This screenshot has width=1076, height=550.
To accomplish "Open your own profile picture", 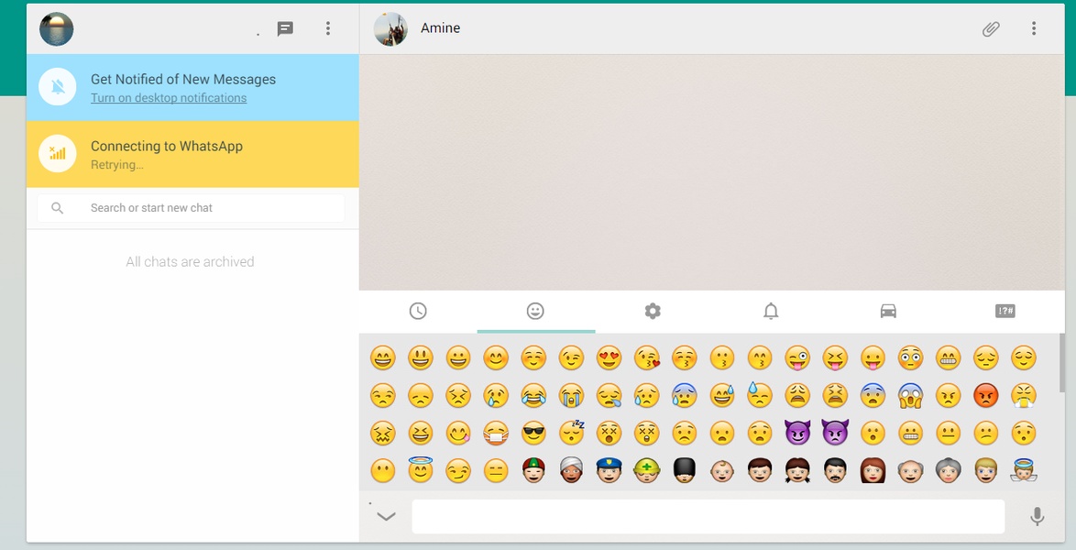I will click(56, 28).
